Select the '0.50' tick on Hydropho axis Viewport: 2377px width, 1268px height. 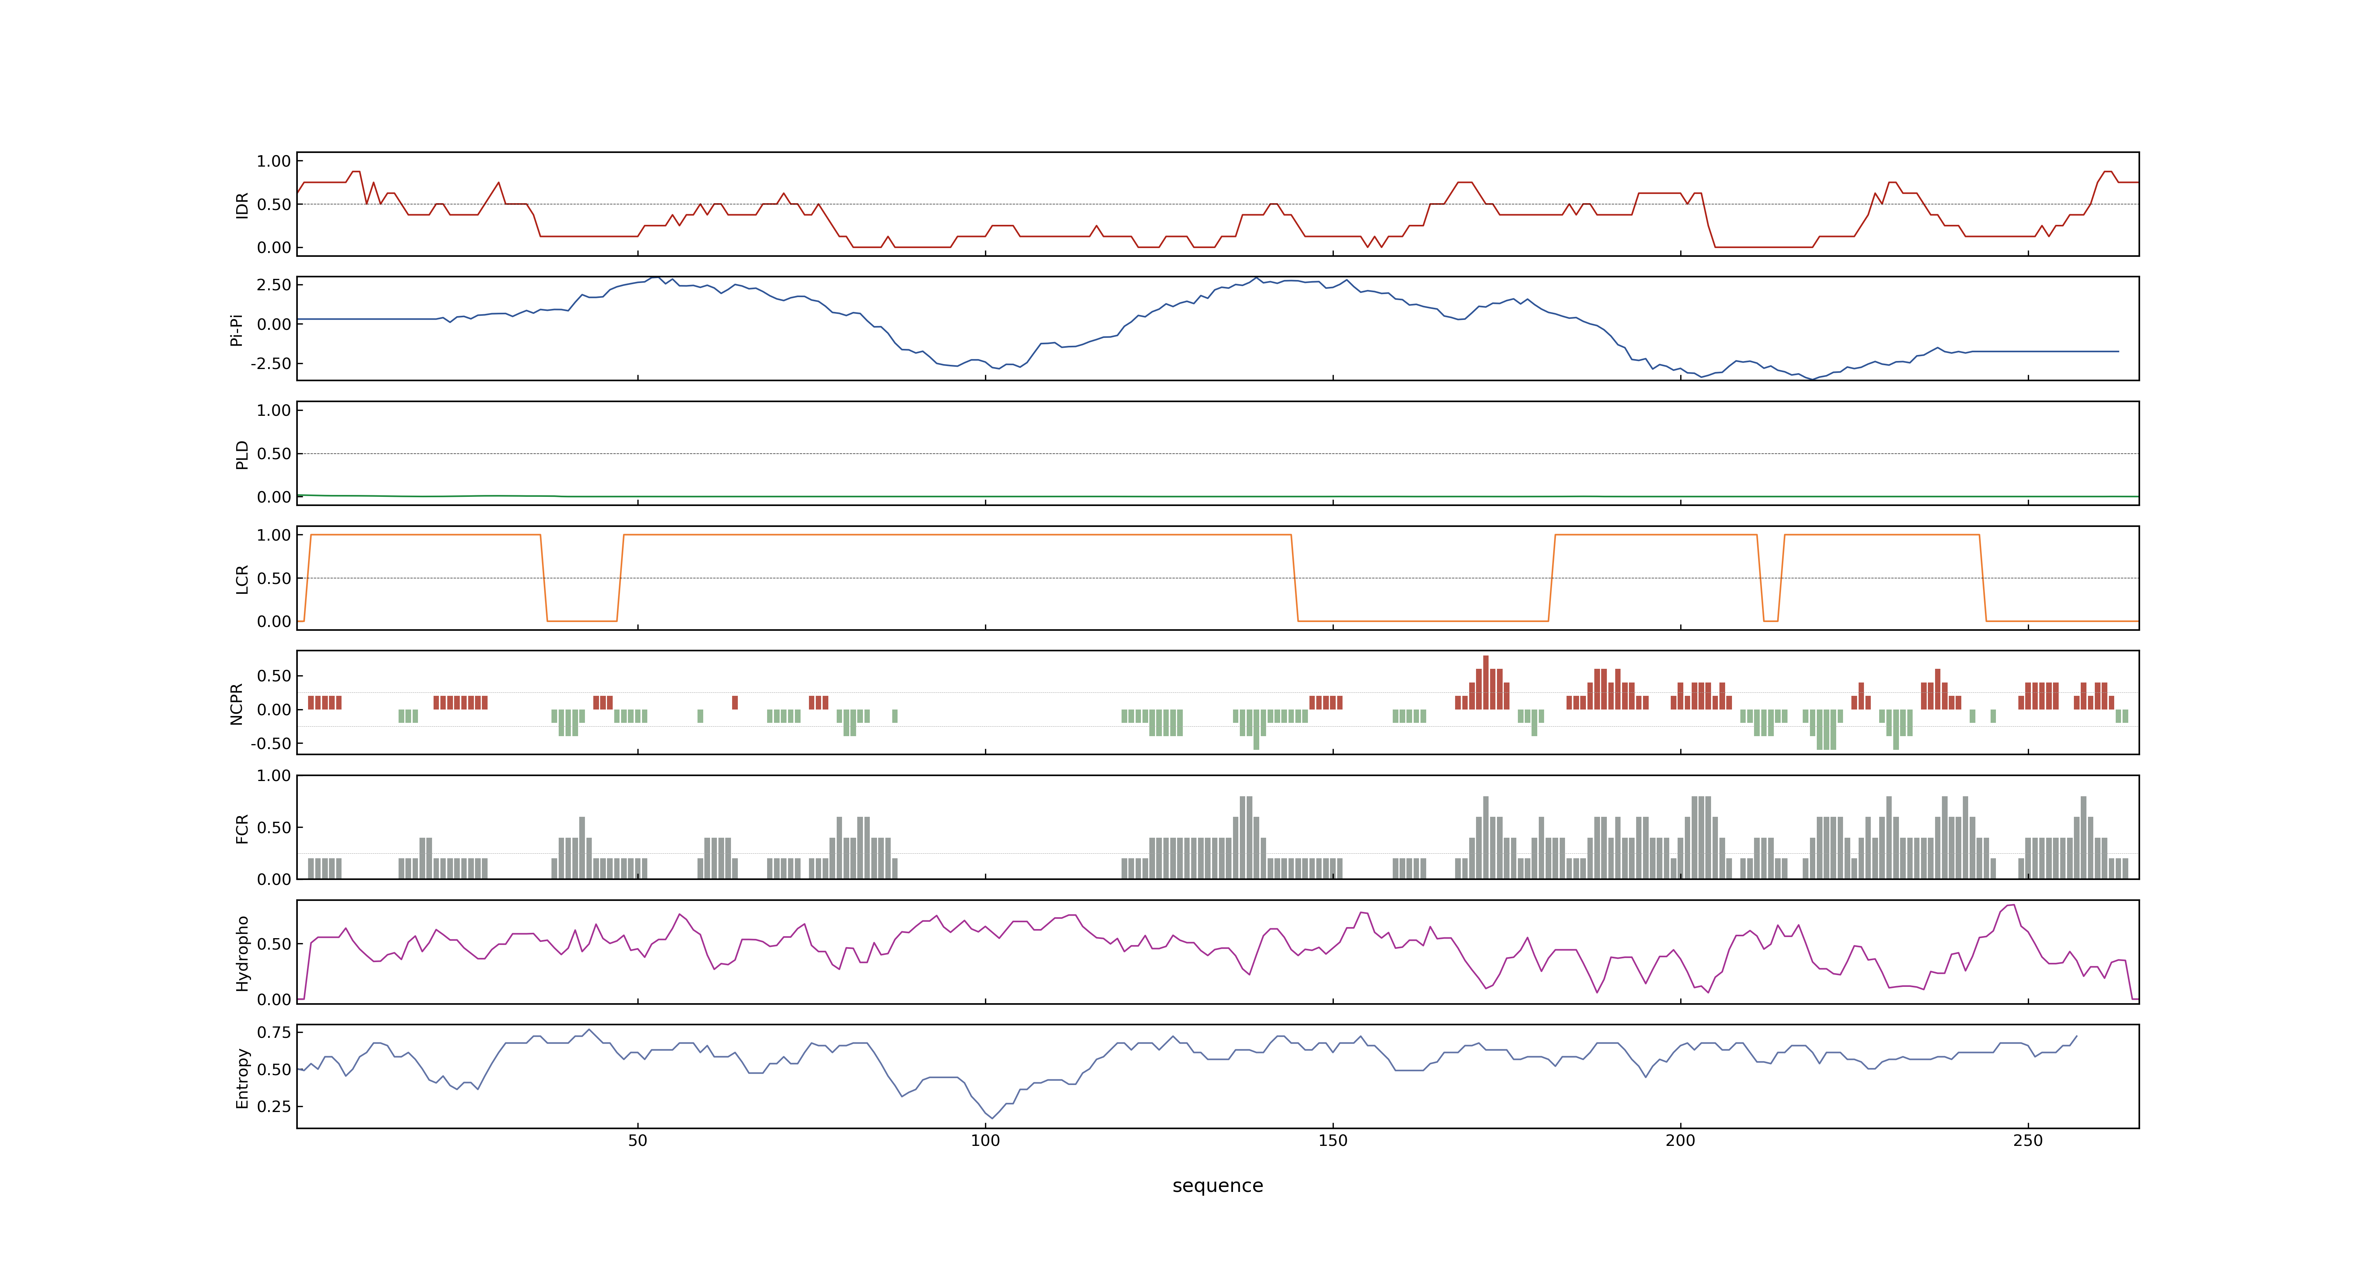[x=274, y=944]
